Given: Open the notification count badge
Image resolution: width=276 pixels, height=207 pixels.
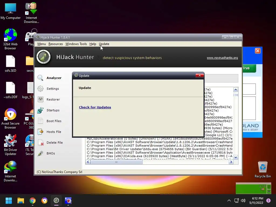Looking at the screenshot, I should click(x=268, y=201).
